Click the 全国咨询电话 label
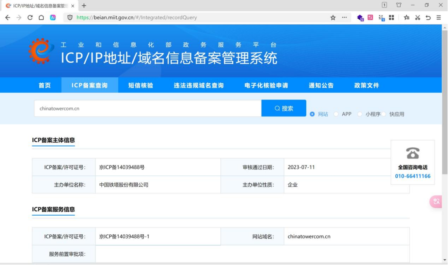 [x=413, y=167]
